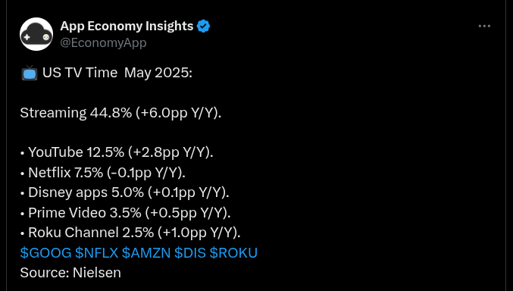Select the $DIS cashtag link
The image size is (513, 291).
190,252
